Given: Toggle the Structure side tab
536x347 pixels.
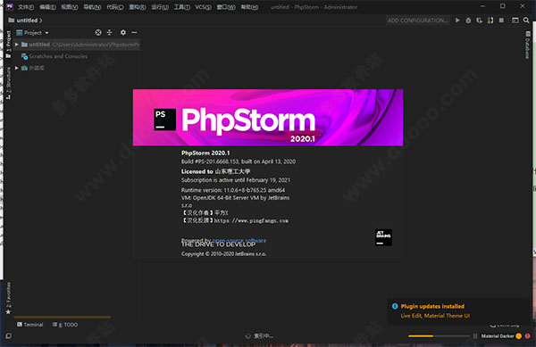Looking at the screenshot, I should click(x=9, y=83).
